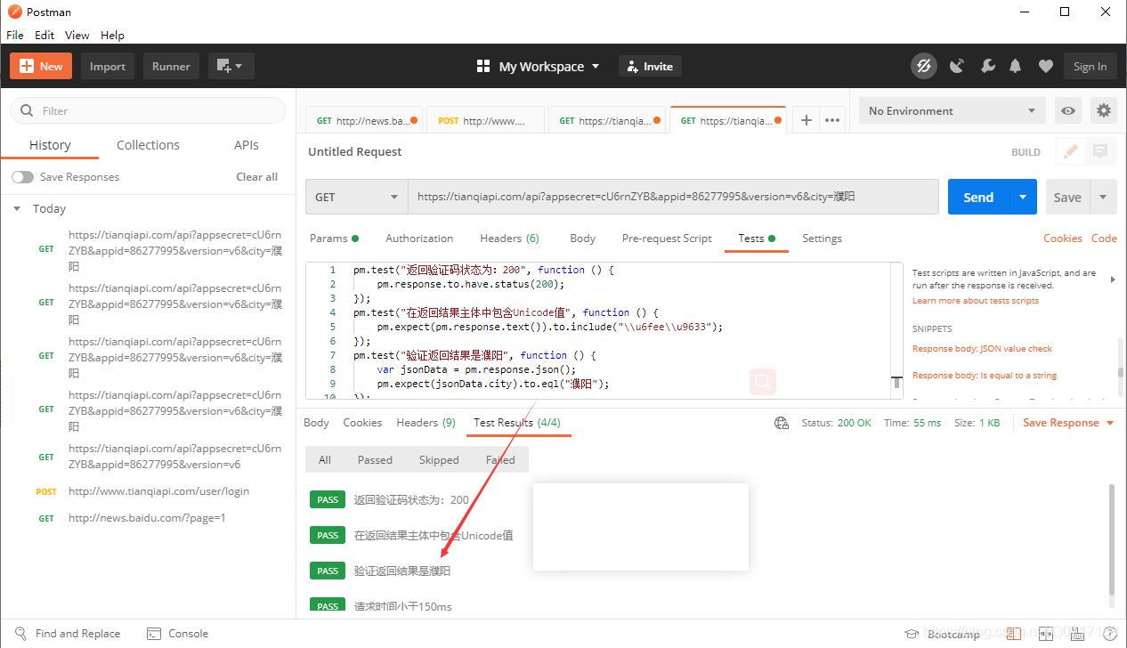Click Sign In
This screenshot has width=1127, height=648.
point(1090,66)
